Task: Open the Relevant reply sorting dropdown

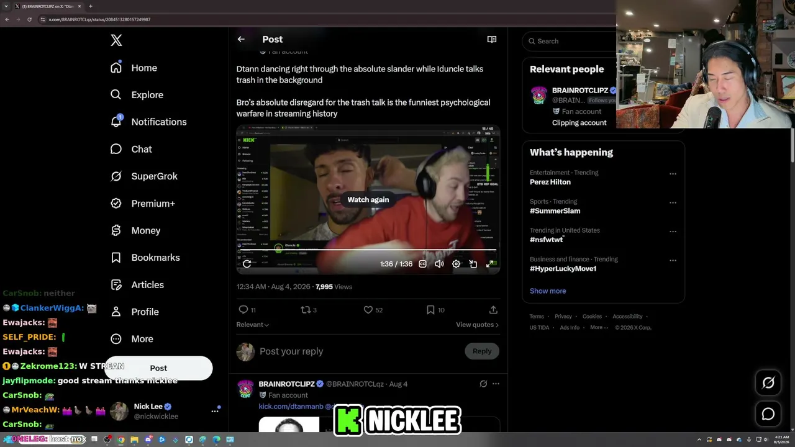Action: click(x=253, y=325)
